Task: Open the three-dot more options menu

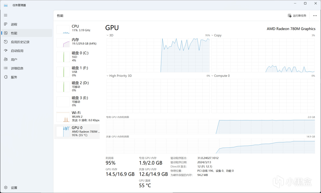Action: [315, 16]
